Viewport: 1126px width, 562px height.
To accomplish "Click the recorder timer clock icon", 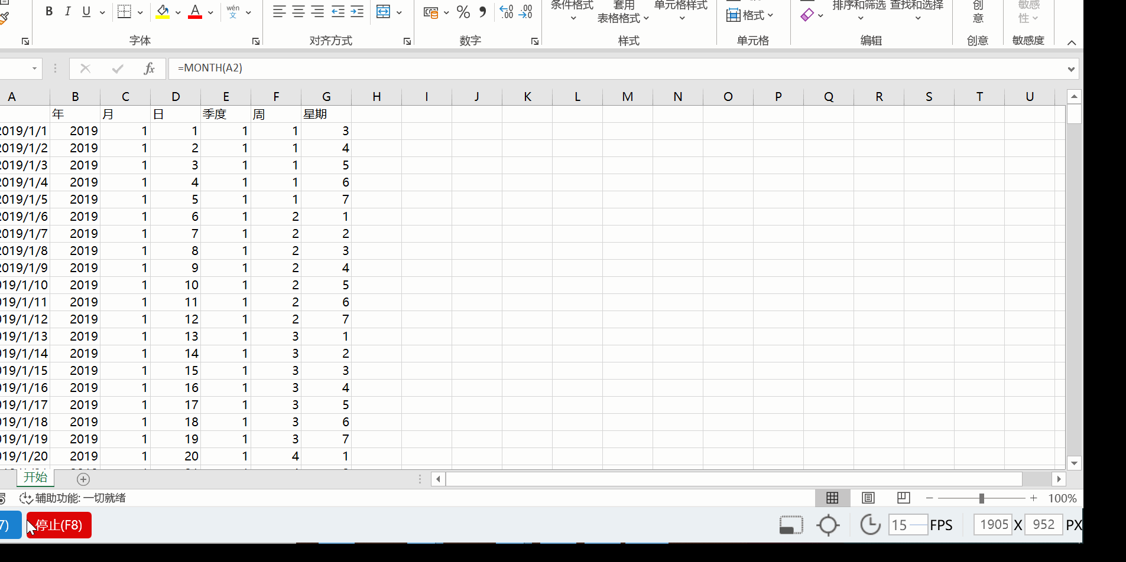I will click(870, 524).
